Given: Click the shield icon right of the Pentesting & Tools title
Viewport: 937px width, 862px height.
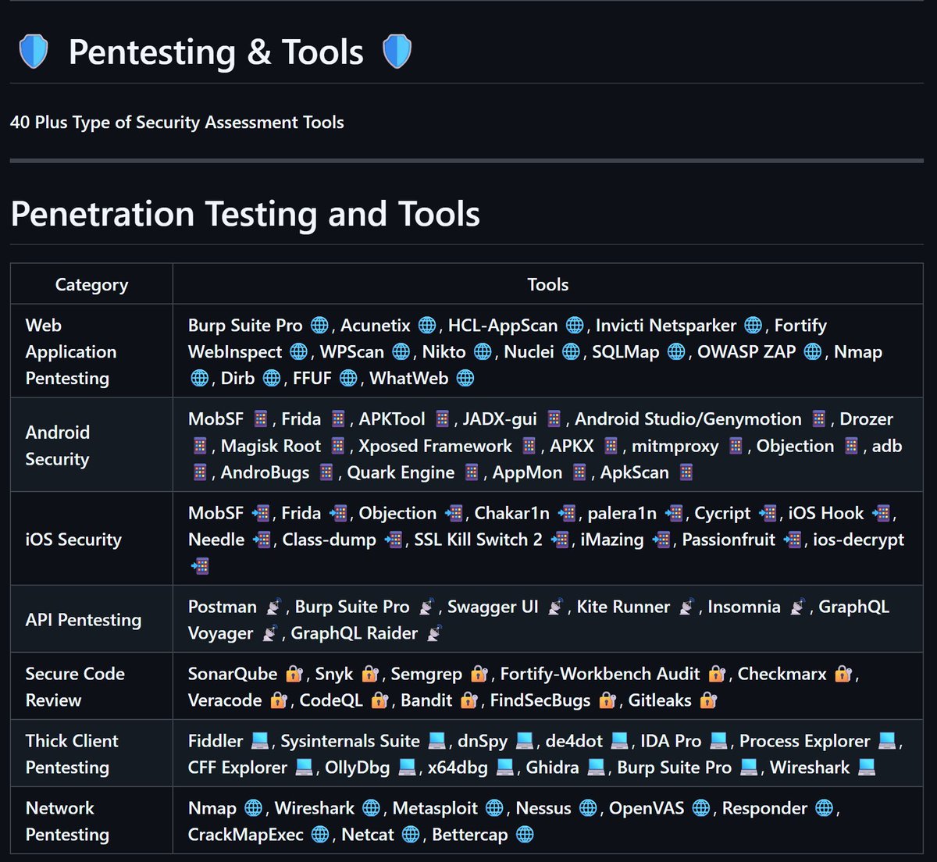Looking at the screenshot, I should [x=397, y=52].
